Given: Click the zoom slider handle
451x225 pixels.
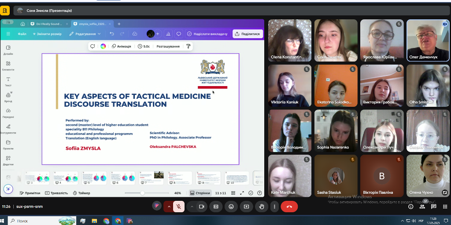Looking at the screenshot, I should (142, 193).
